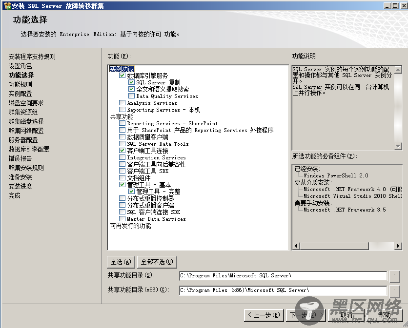Enable Data Quality Services checkbox
The image size is (408, 328).
pos(131,96)
